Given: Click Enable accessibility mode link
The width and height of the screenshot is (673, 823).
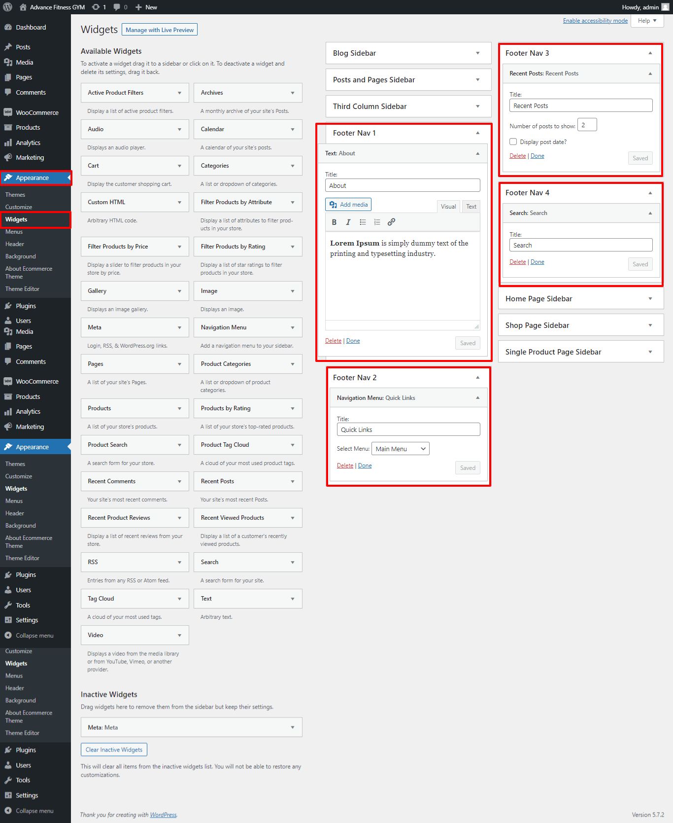Looking at the screenshot, I should point(595,21).
